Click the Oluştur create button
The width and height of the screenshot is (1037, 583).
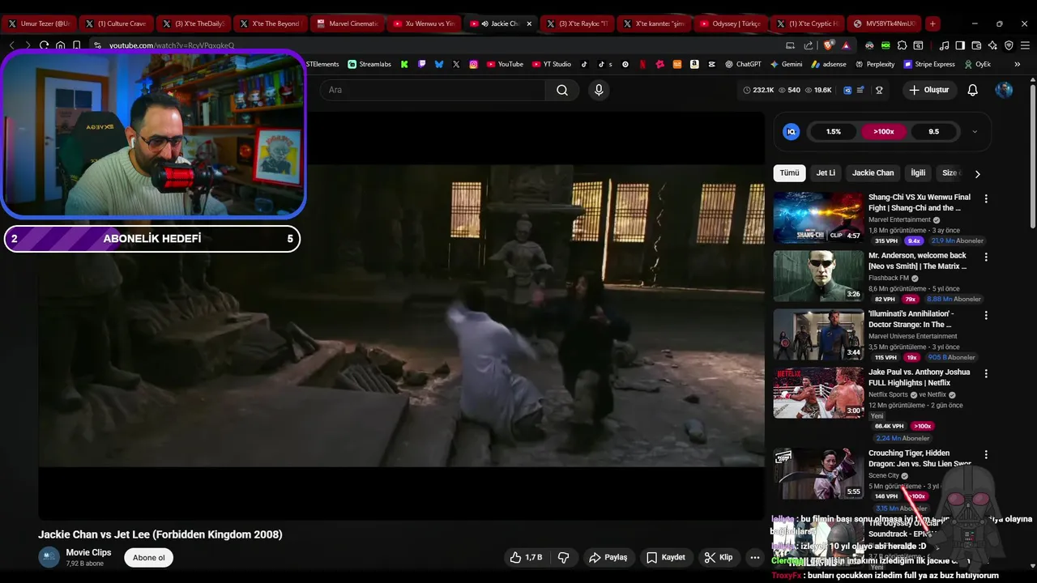tap(928, 90)
